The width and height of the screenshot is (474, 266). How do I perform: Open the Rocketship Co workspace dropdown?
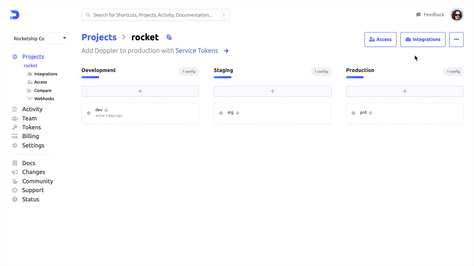pos(40,38)
